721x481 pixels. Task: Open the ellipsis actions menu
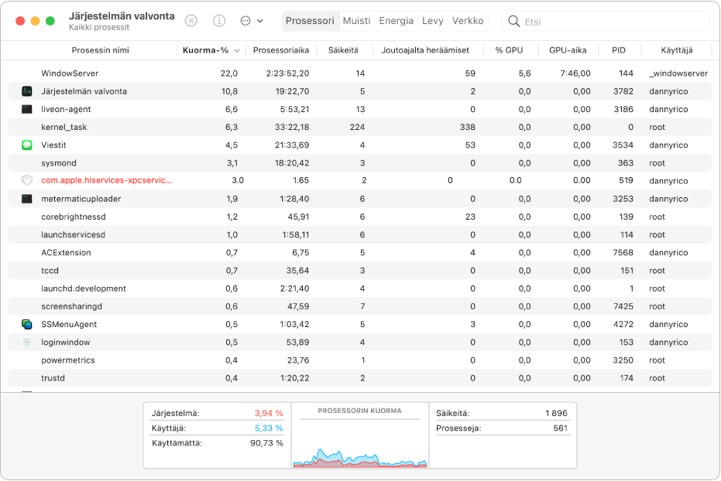(x=252, y=21)
